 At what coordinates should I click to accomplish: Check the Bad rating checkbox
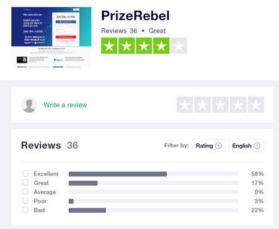(x=25, y=210)
